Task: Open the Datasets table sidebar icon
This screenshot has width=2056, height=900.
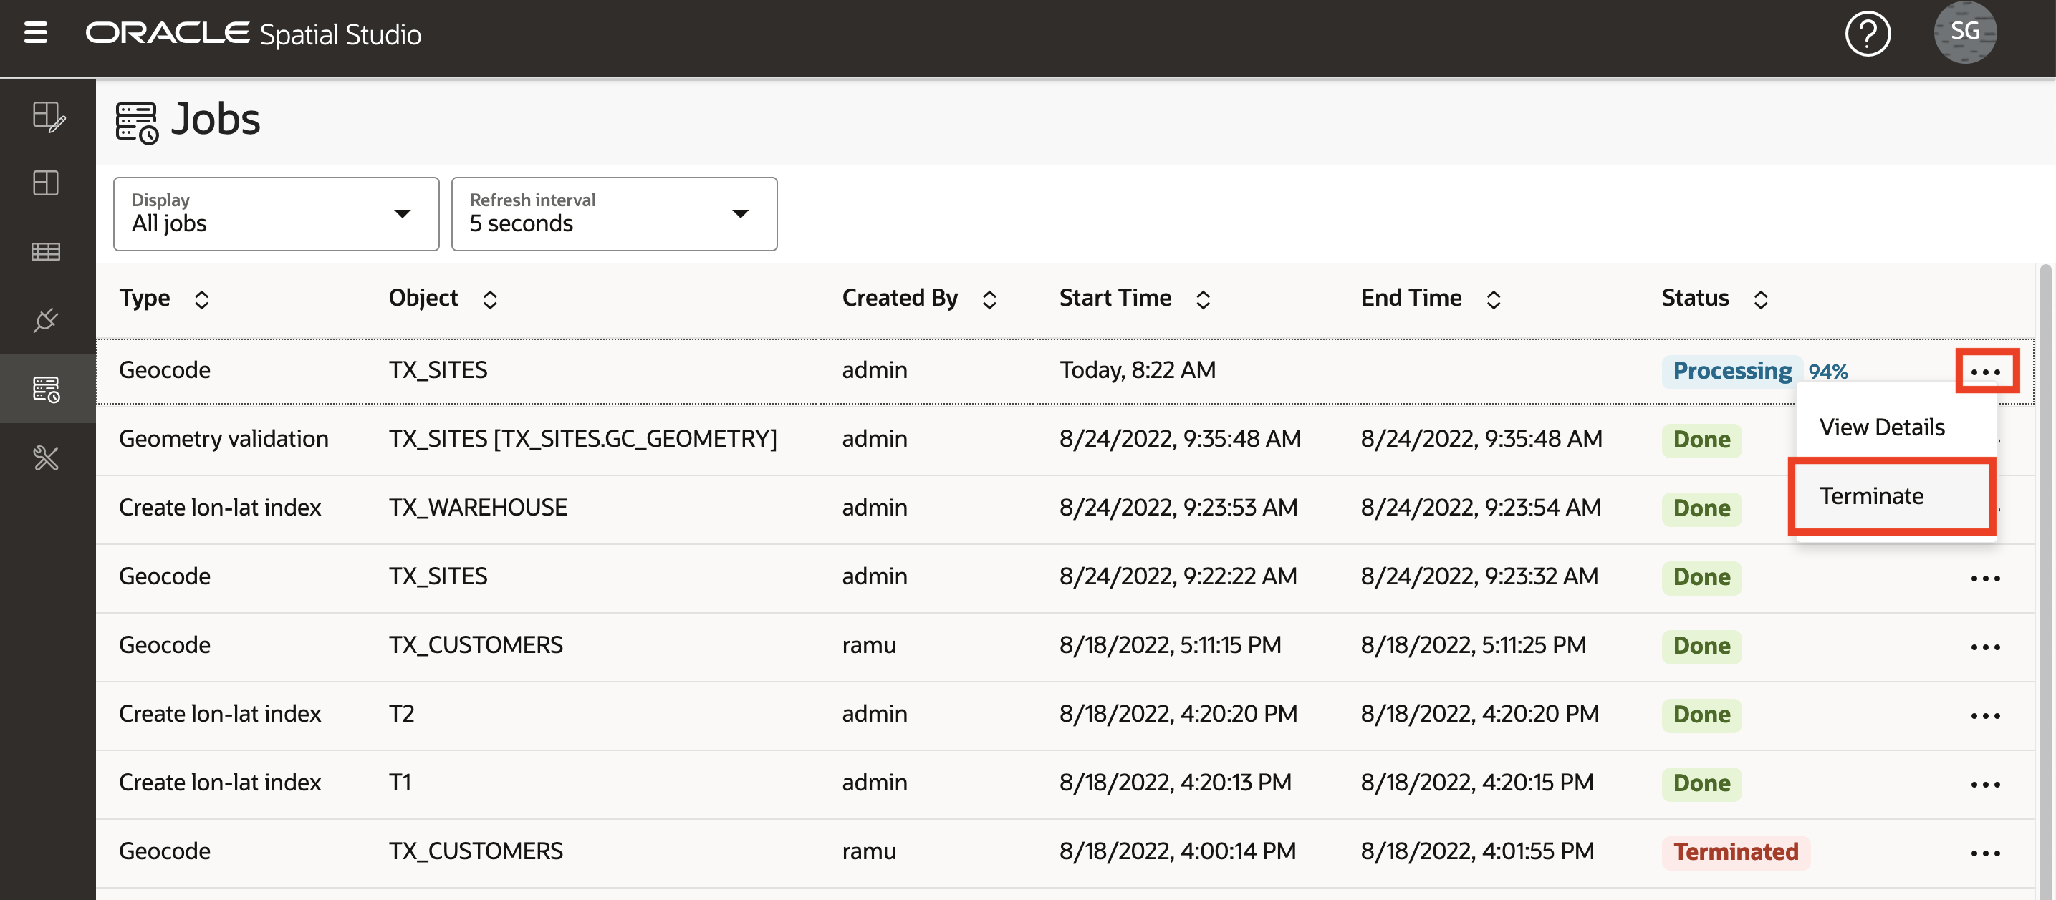Action: [x=46, y=252]
